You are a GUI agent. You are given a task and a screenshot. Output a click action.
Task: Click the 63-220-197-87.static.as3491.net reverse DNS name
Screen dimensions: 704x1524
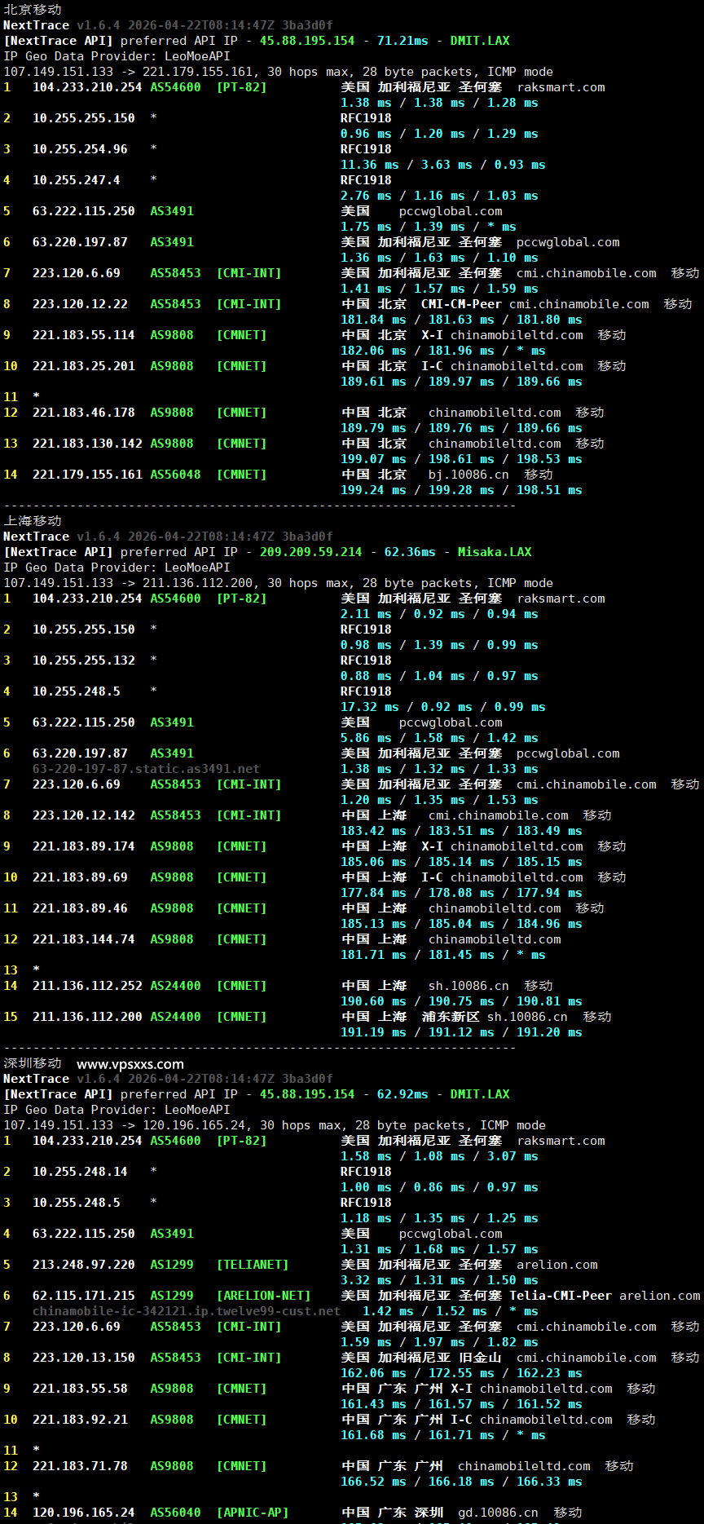point(146,769)
